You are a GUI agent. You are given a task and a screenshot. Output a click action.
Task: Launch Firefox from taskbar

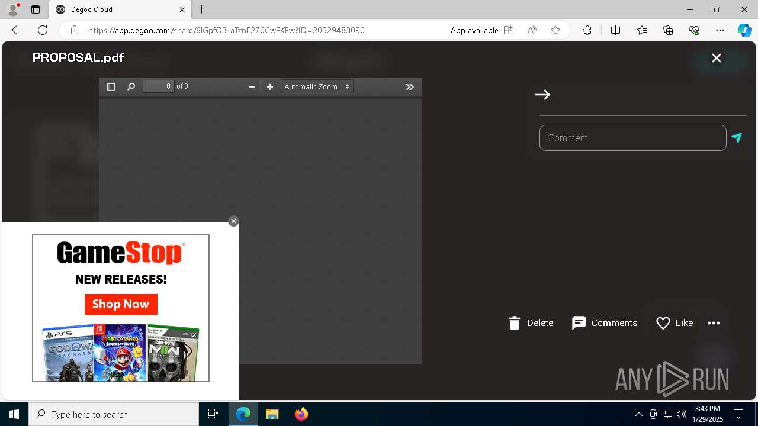click(301, 414)
